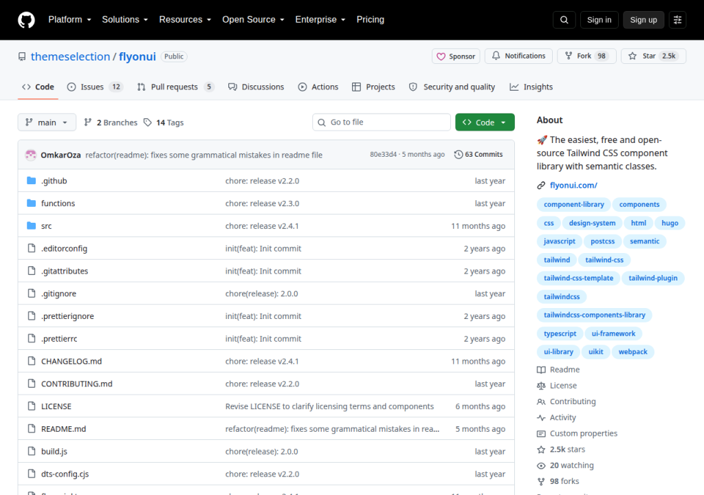Image resolution: width=704 pixels, height=495 pixels.
Task: Switch to the Actions tab
Action: click(318, 87)
